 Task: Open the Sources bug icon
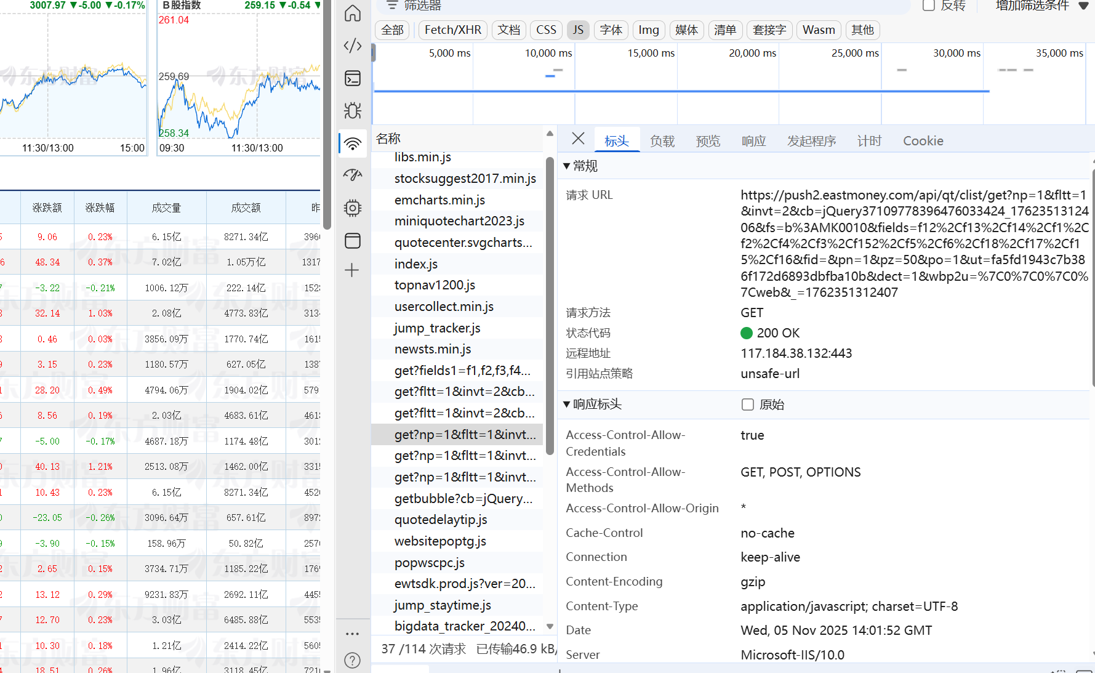[x=353, y=111]
